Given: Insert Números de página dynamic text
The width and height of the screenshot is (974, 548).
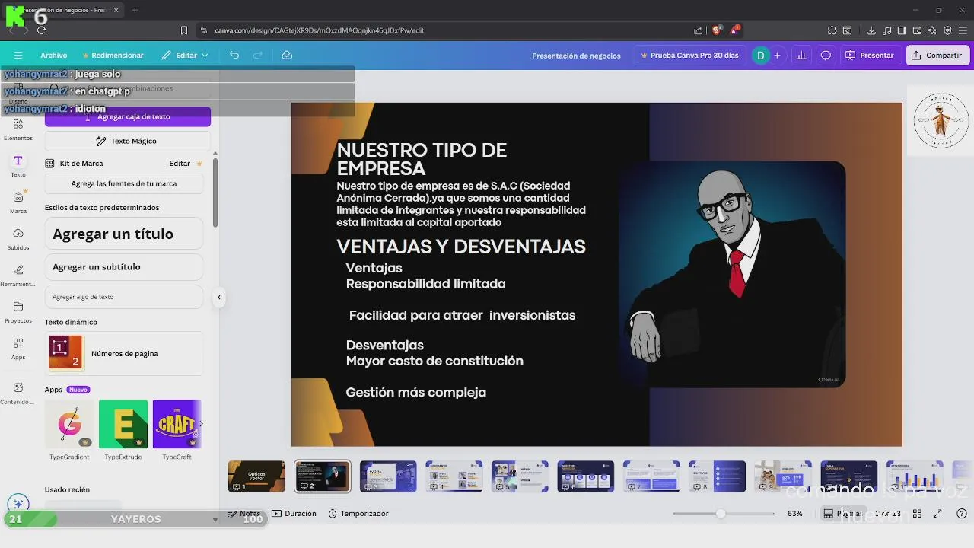Looking at the screenshot, I should pos(124,353).
